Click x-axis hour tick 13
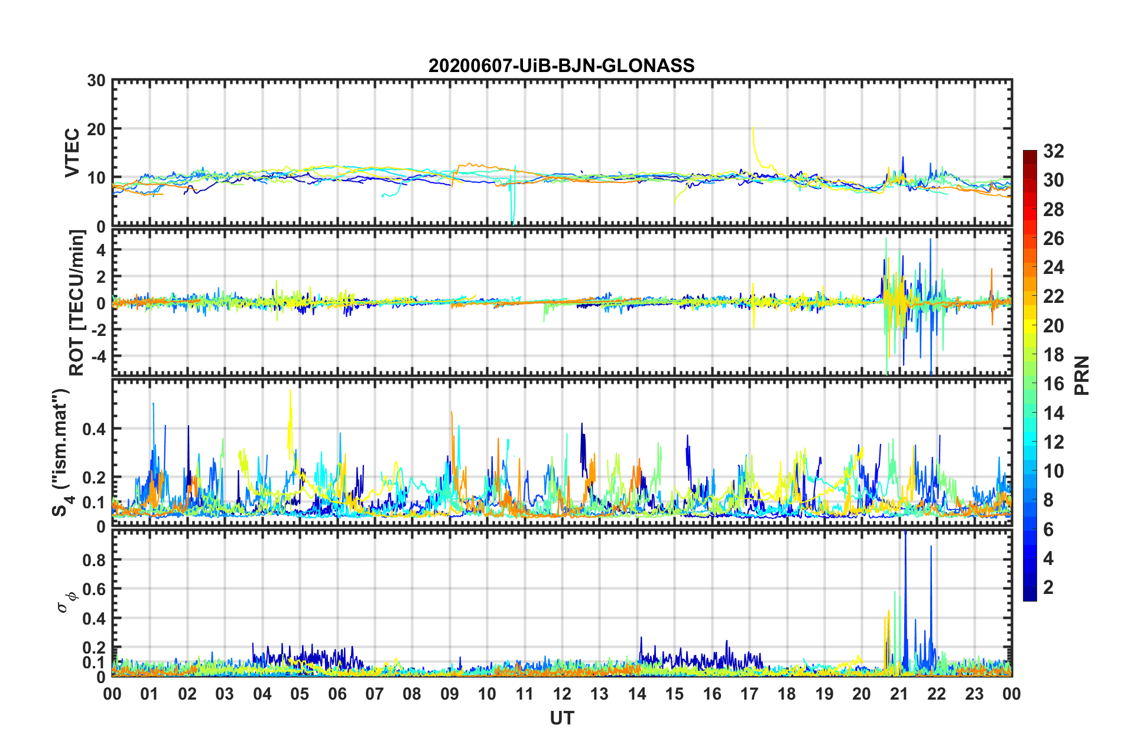This screenshot has height=751, width=1124. pos(599,694)
